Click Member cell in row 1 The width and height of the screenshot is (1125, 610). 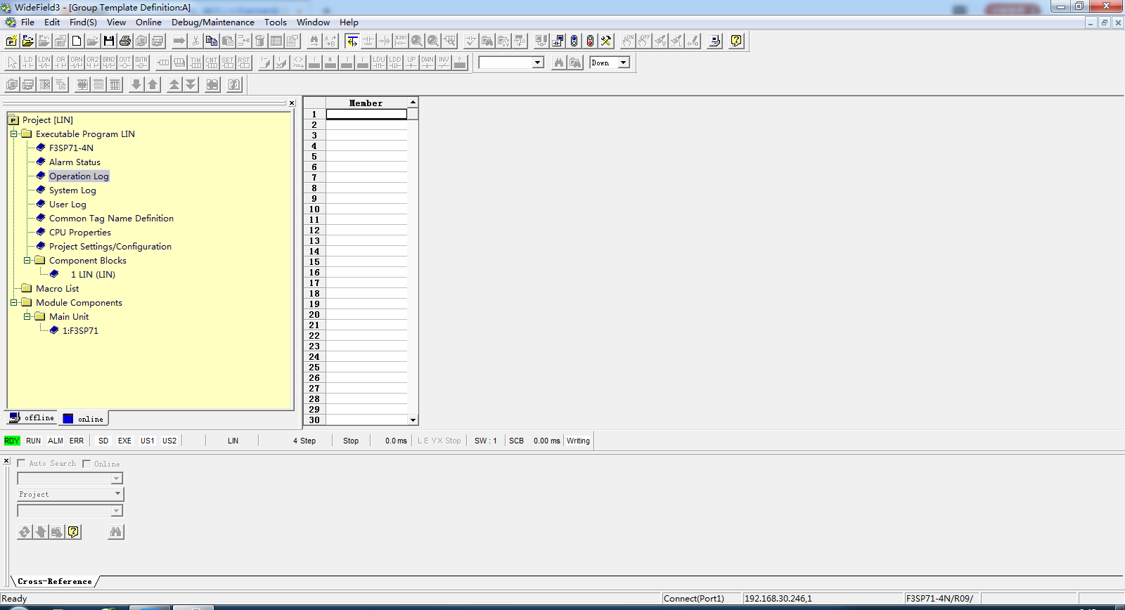click(366, 114)
